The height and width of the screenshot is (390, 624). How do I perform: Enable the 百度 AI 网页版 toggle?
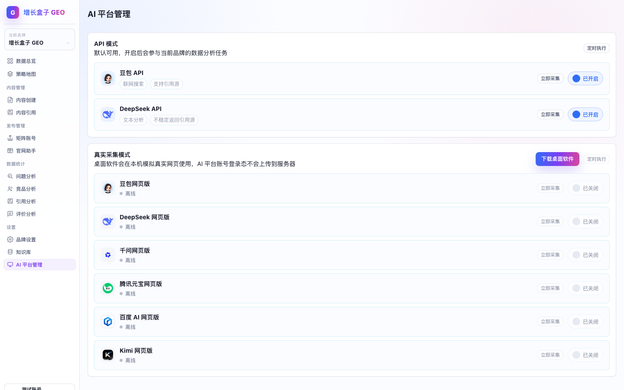click(585, 322)
